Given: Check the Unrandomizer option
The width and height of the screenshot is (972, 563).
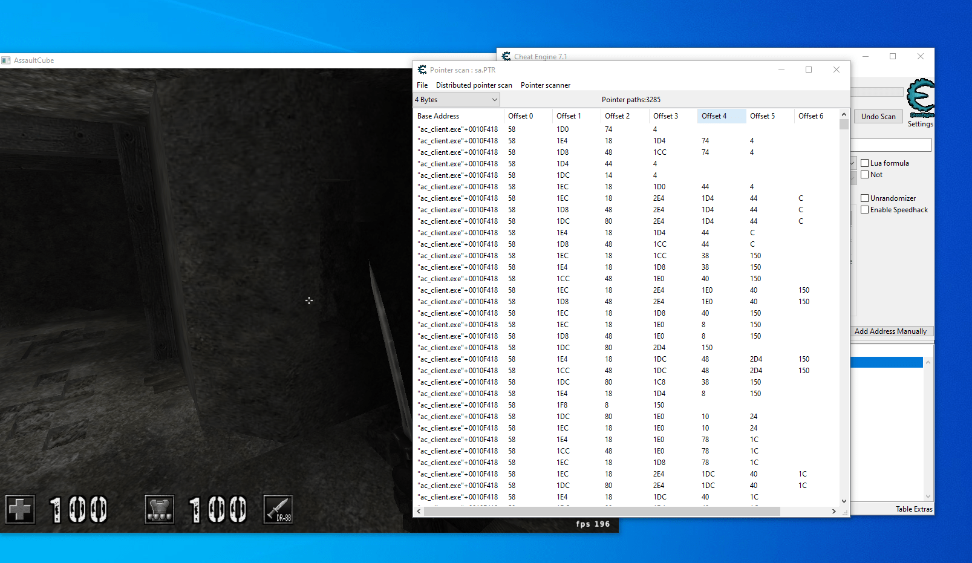Looking at the screenshot, I should (x=865, y=198).
